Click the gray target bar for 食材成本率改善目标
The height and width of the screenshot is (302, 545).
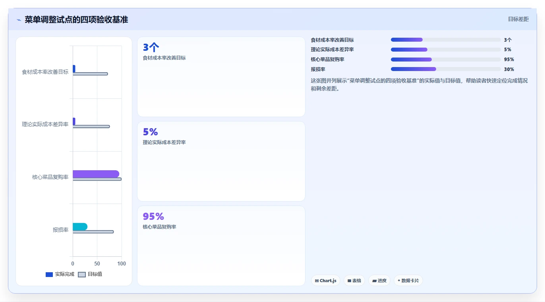[x=90, y=74]
